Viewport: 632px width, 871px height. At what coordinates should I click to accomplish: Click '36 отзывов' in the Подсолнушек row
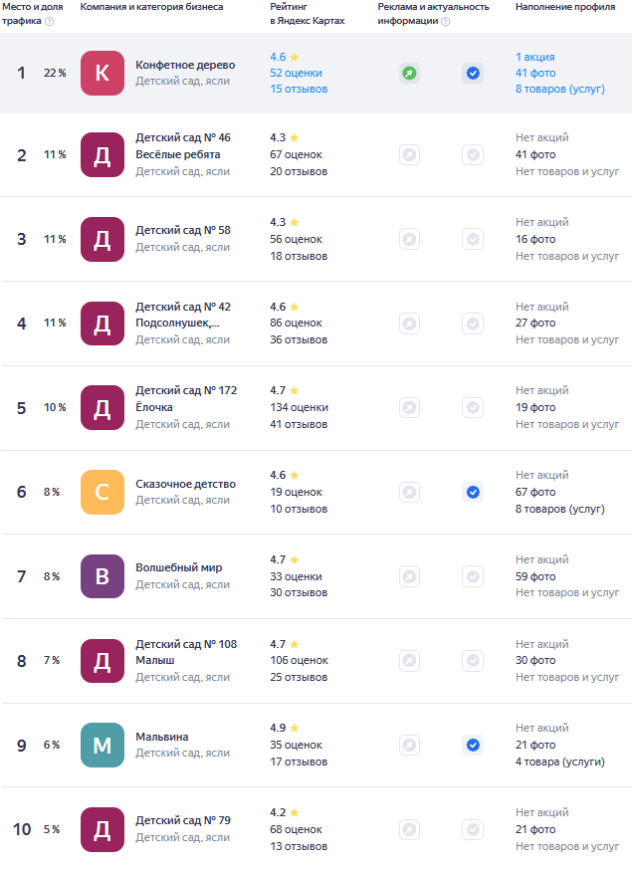pos(299,339)
